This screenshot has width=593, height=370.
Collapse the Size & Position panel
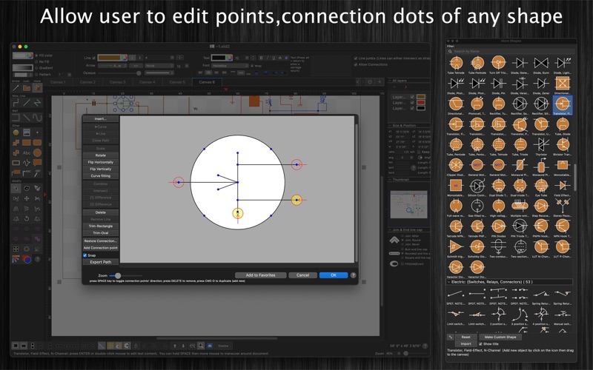click(x=390, y=125)
